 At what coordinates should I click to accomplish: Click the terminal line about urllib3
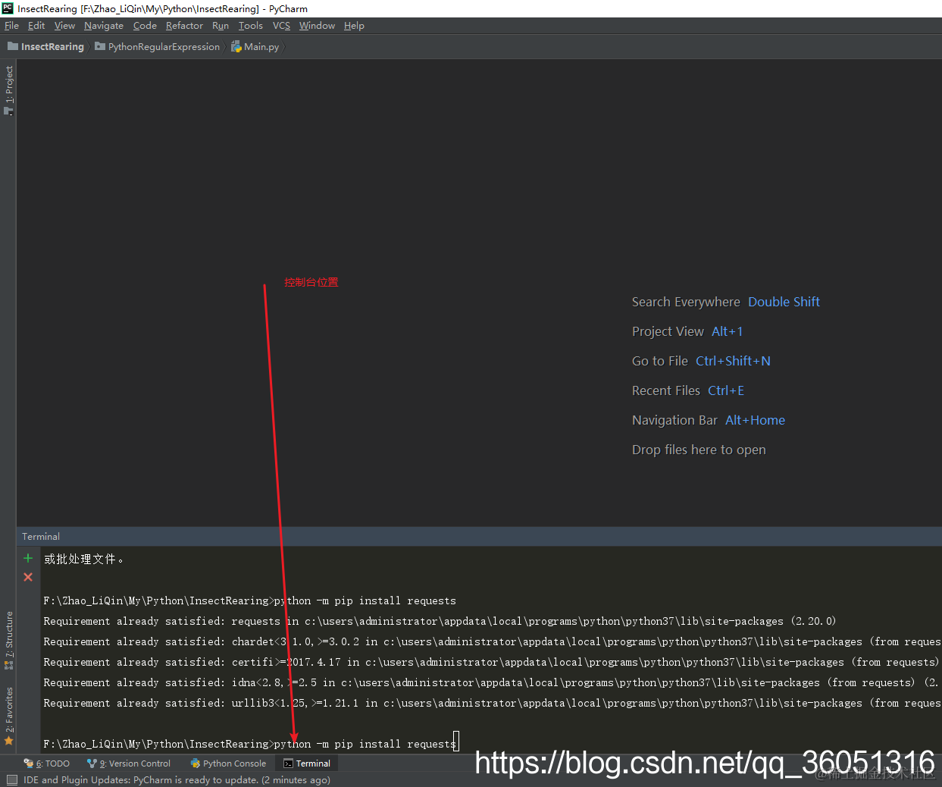[492, 703]
